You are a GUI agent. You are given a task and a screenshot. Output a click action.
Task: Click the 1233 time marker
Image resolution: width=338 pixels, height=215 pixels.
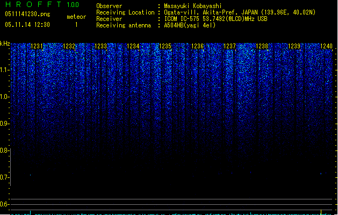(101, 46)
